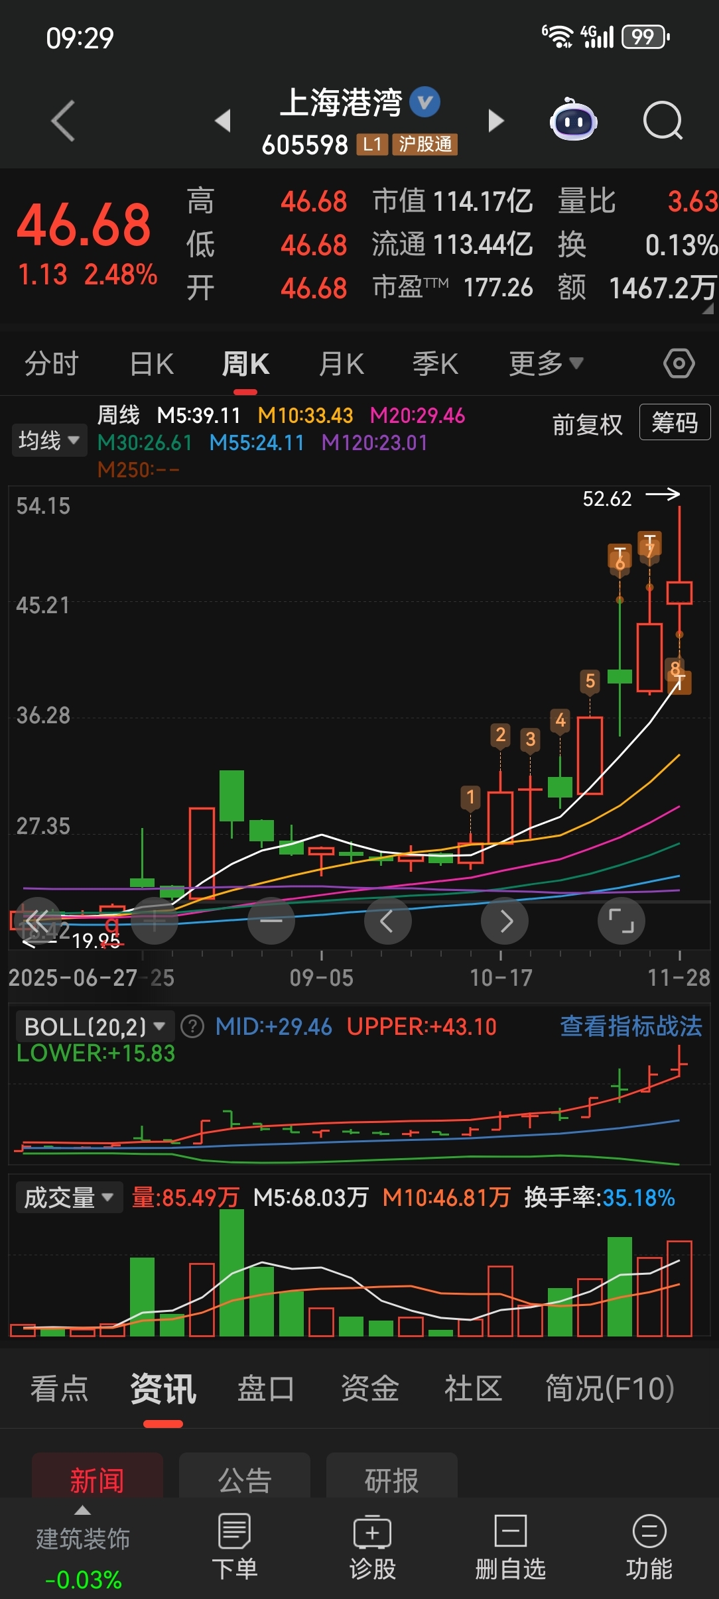Select the 周K chart tab
This screenshot has width=719, height=1599.
click(x=245, y=363)
